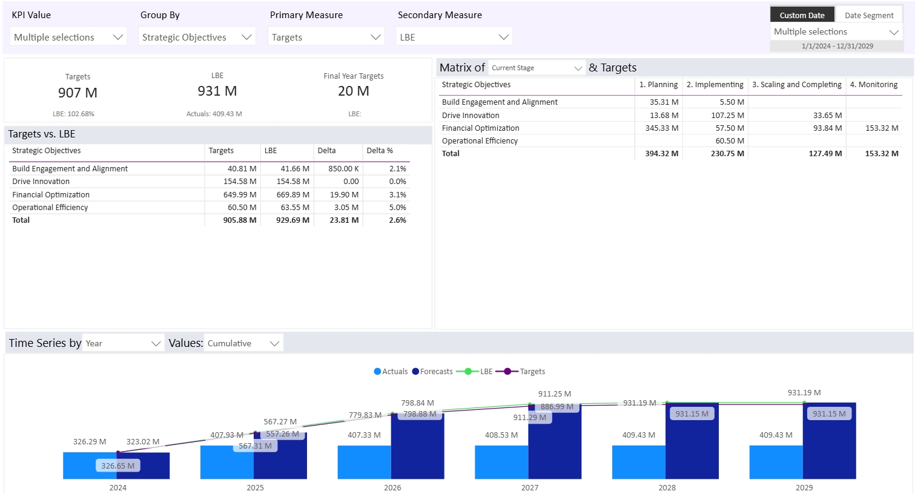The image size is (915, 494).
Task: Click the 2029 Forecasts bar
Action: coord(830,441)
